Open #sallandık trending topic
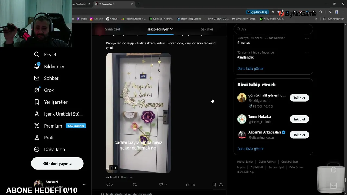The height and width of the screenshot is (195, 347). pyautogui.click(x=246, y=57)
